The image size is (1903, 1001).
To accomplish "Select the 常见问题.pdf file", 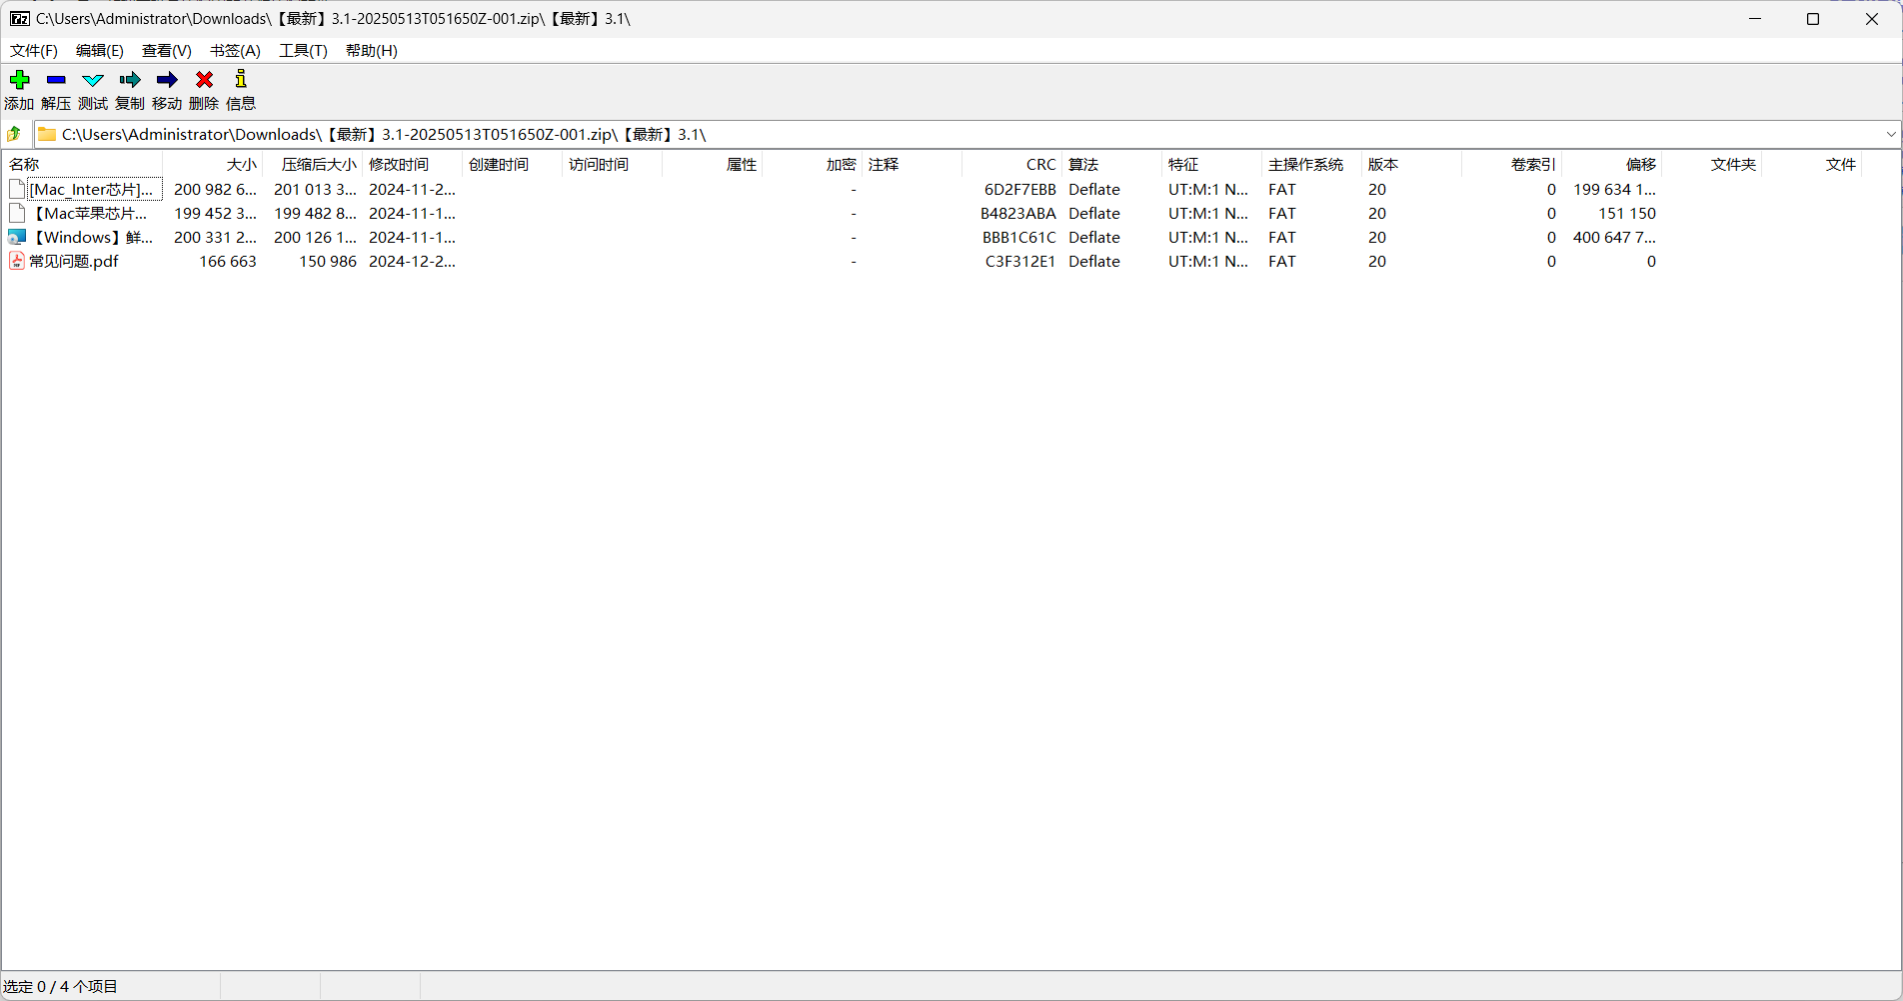I will coord(74,262).
